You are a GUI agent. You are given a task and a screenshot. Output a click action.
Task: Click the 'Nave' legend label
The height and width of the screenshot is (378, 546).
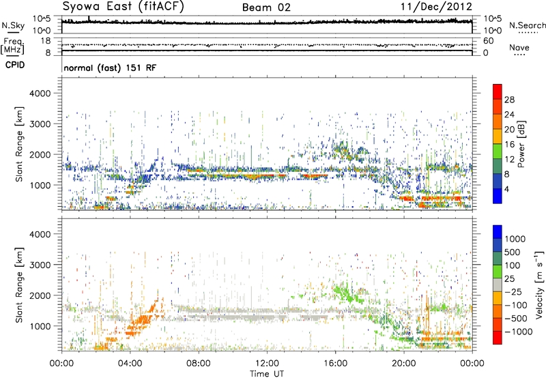click(519, 47)
